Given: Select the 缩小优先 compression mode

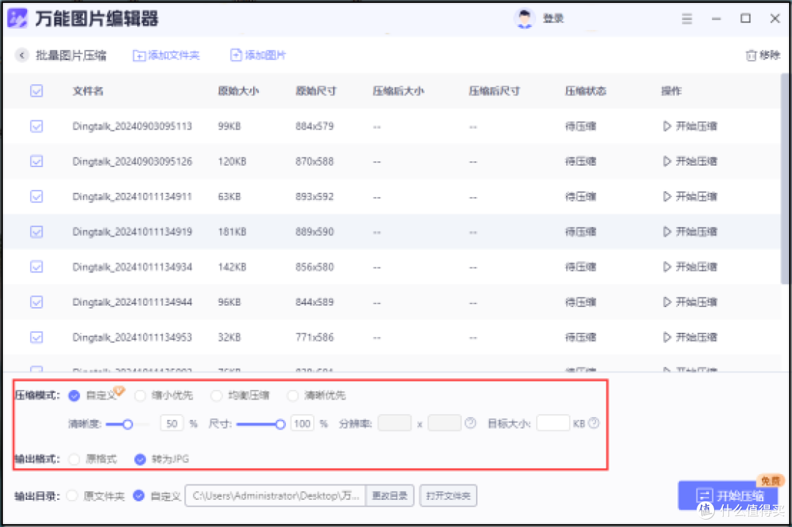Looking at the screenshot, I should pos(140,396).
